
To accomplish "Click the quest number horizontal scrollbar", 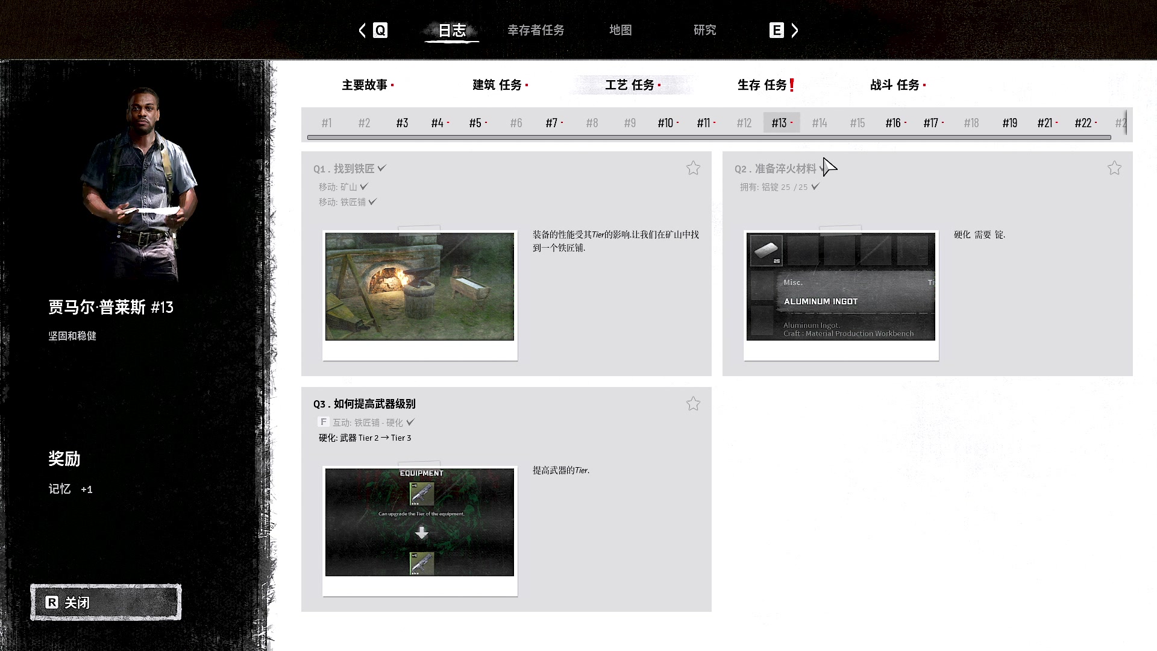I will click(709, 137).
